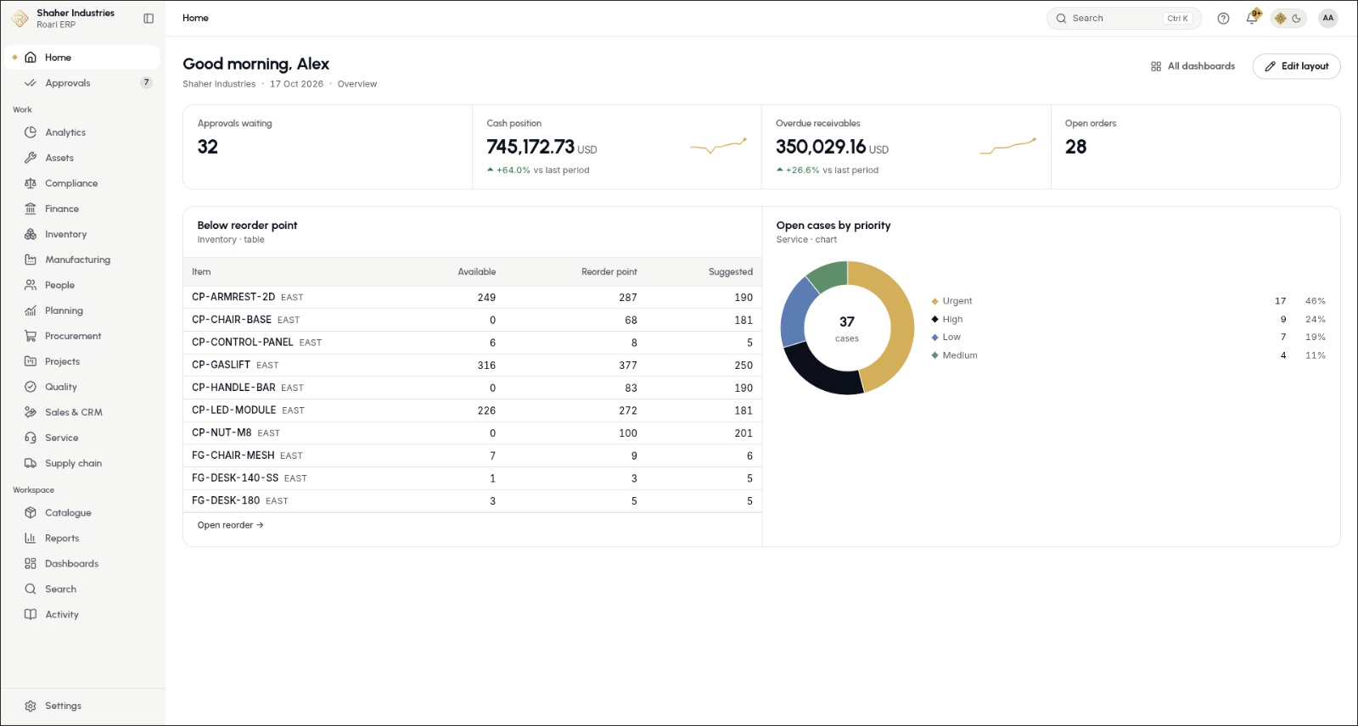Click the book icon for Activity

point(31,614)
